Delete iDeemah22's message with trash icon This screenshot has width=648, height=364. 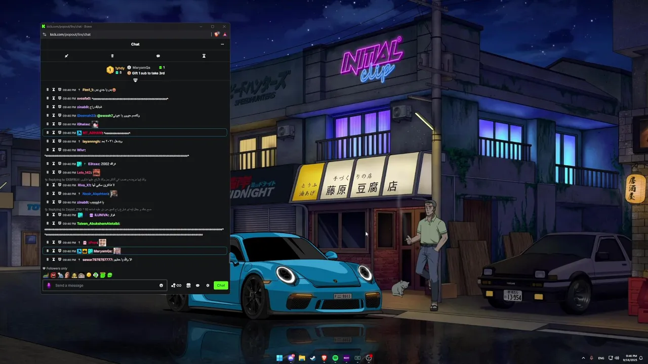click(48, 116)
